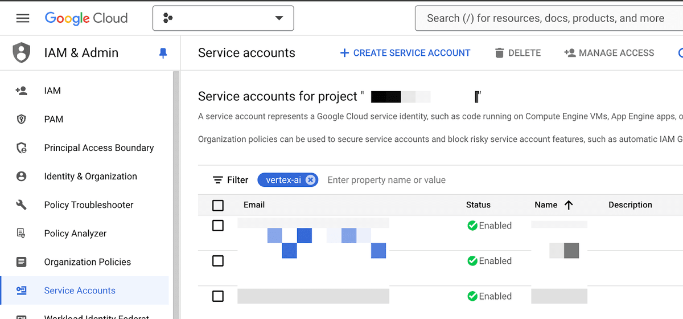This screenshot has width=683, height=319.
Task: Sort by Name column arrow
Action: pyautogui.click(x=569, y=205)
